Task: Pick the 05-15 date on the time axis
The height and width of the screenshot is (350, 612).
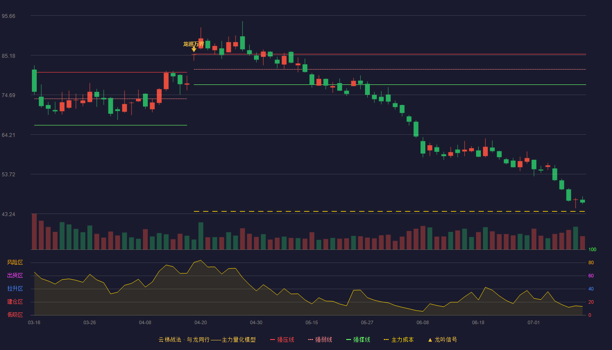Action: tap(312, 322)
